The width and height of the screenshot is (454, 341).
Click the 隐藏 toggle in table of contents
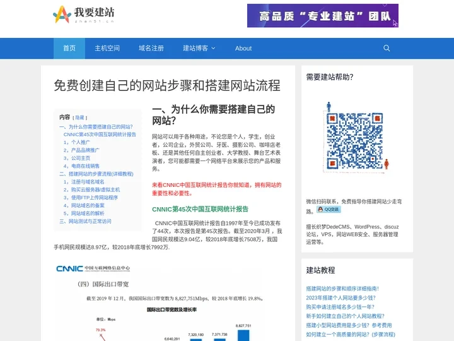(79, 117)
